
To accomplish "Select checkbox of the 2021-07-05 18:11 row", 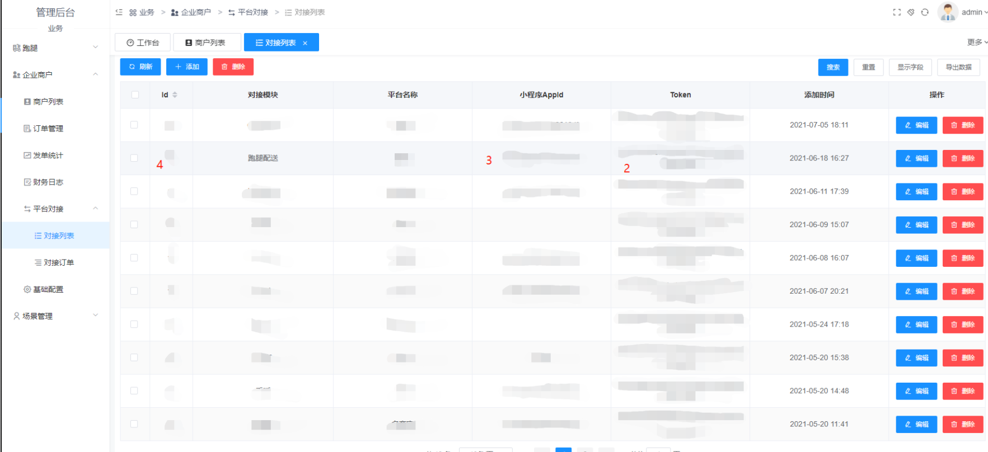I will [134, 125].
